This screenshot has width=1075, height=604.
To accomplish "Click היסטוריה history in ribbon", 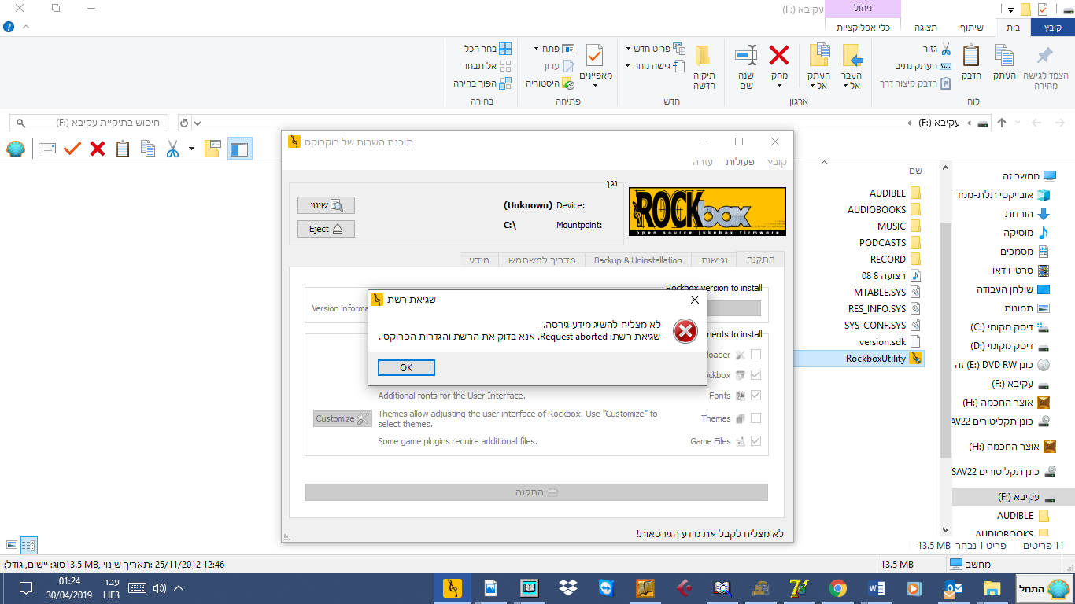I will tap(549, 83).
